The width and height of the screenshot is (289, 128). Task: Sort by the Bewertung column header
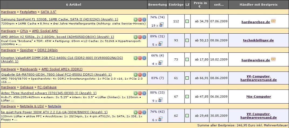click(158, 5)
